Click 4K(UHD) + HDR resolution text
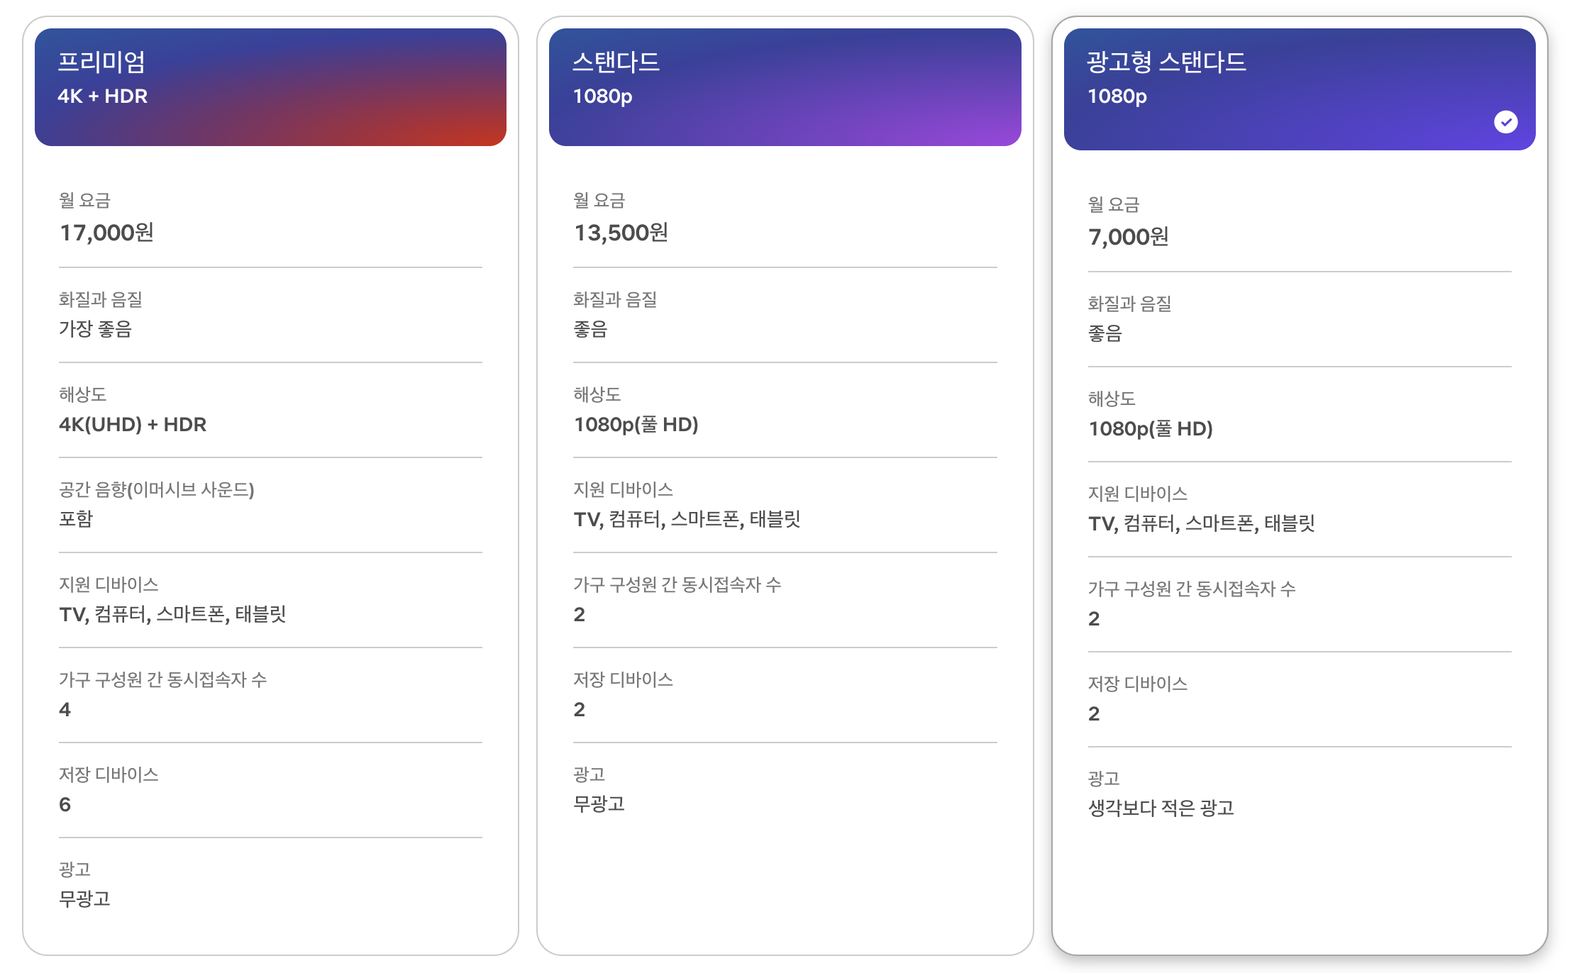The image size is (1572, 973). tap(133, 424)
